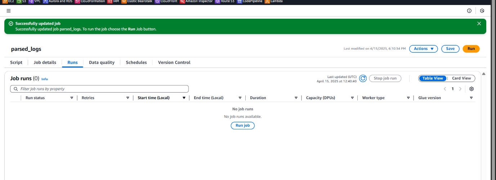Click the Save button
Viewport: 496px width, 180px height.
coord(450,49)
